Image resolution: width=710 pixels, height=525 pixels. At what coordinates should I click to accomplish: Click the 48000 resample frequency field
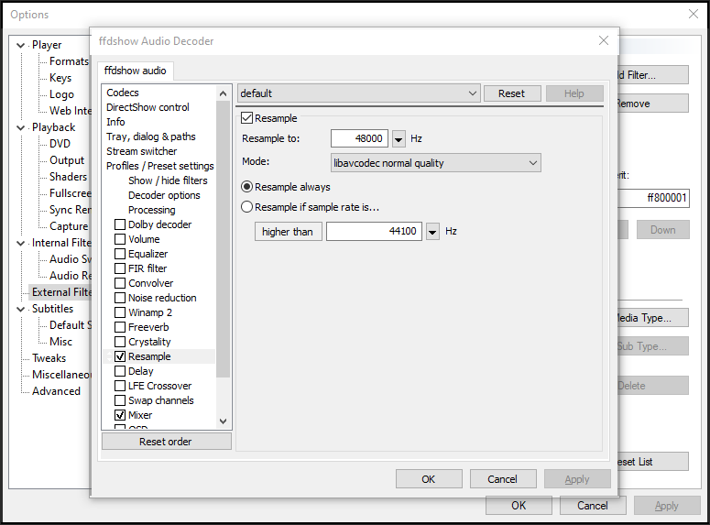359,138
